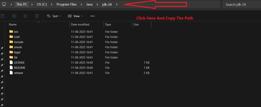
Task: Sort by Size column header
Action: (x=136, y=25)
